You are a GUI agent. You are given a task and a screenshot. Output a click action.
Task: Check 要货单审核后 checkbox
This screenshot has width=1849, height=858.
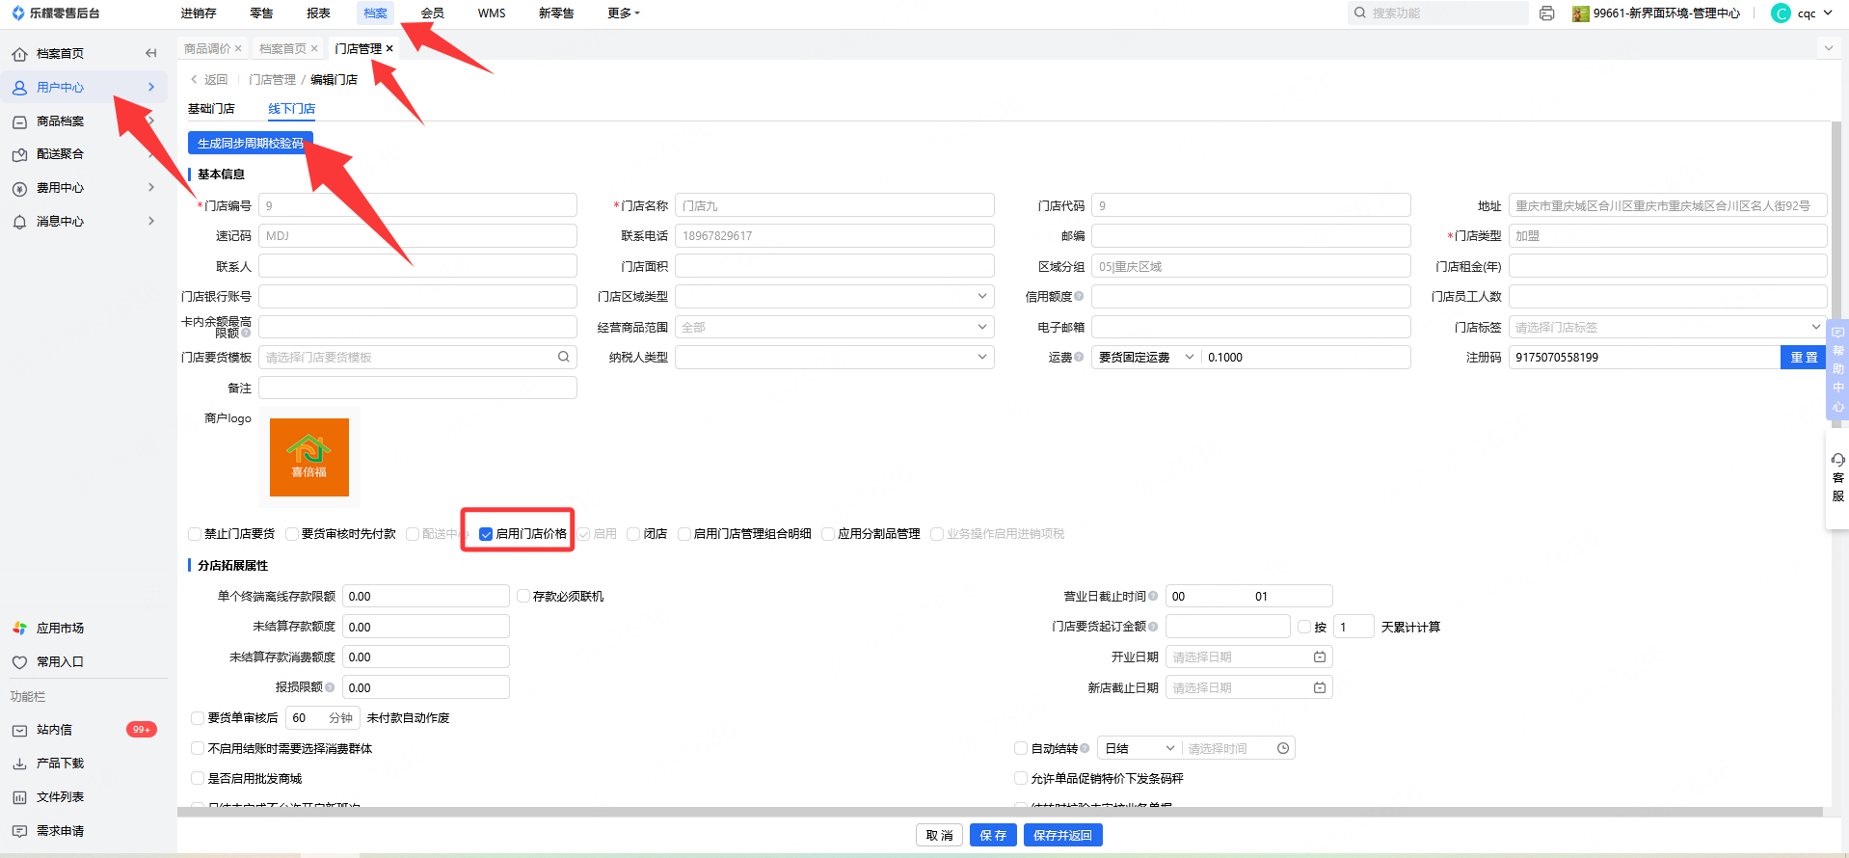click(x=198, y=718)
